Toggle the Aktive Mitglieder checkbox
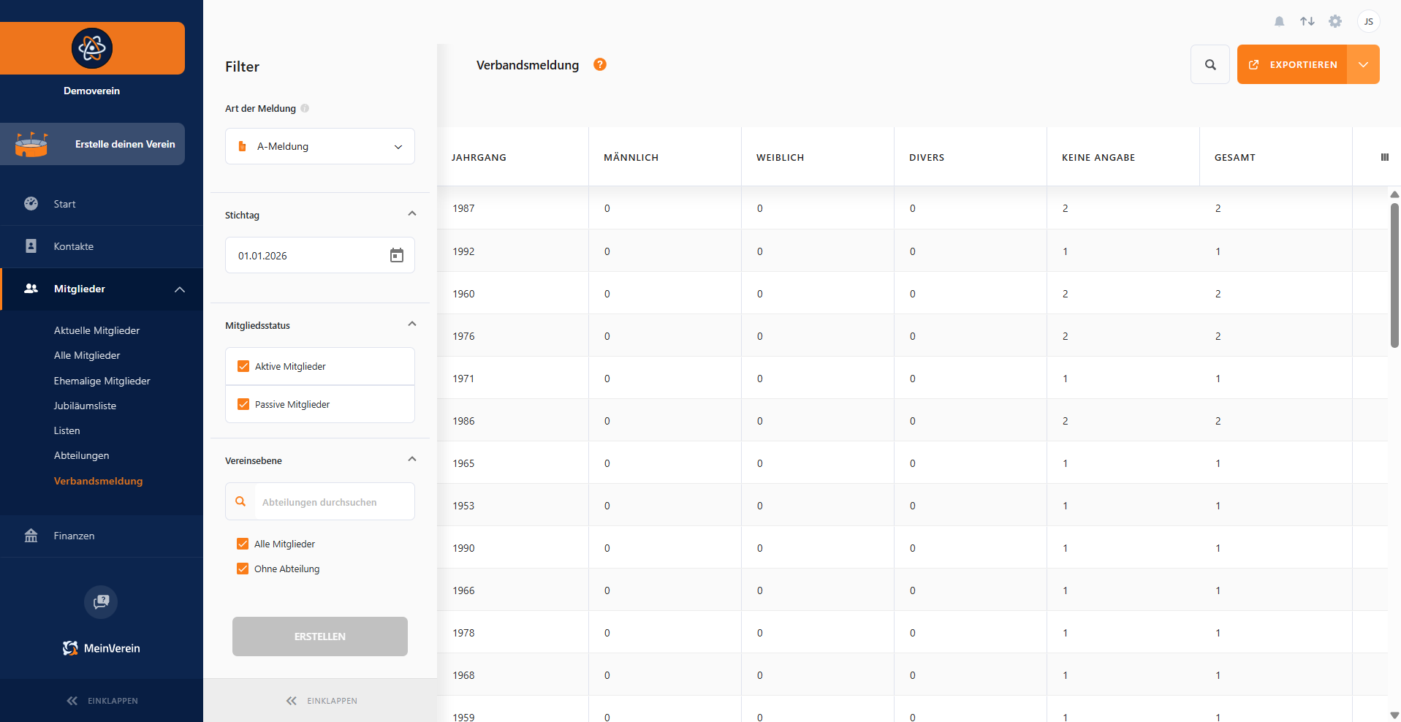This screenshot has width=1401, height=722. point(243,366)
